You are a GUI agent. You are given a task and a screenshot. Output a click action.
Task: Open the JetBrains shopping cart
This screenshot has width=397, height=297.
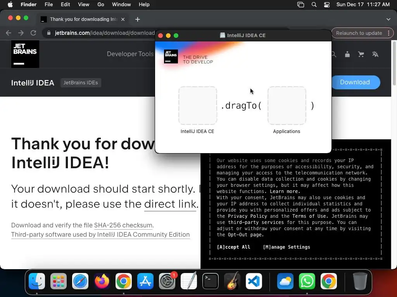361,54
